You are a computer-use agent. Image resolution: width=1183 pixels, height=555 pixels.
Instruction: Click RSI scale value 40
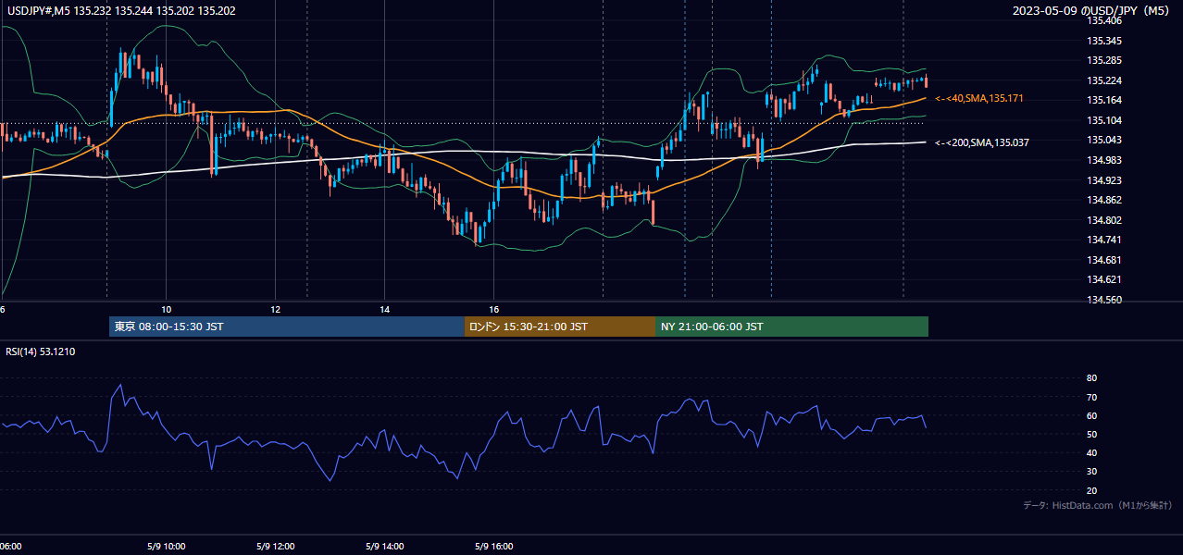[1092, 452]
